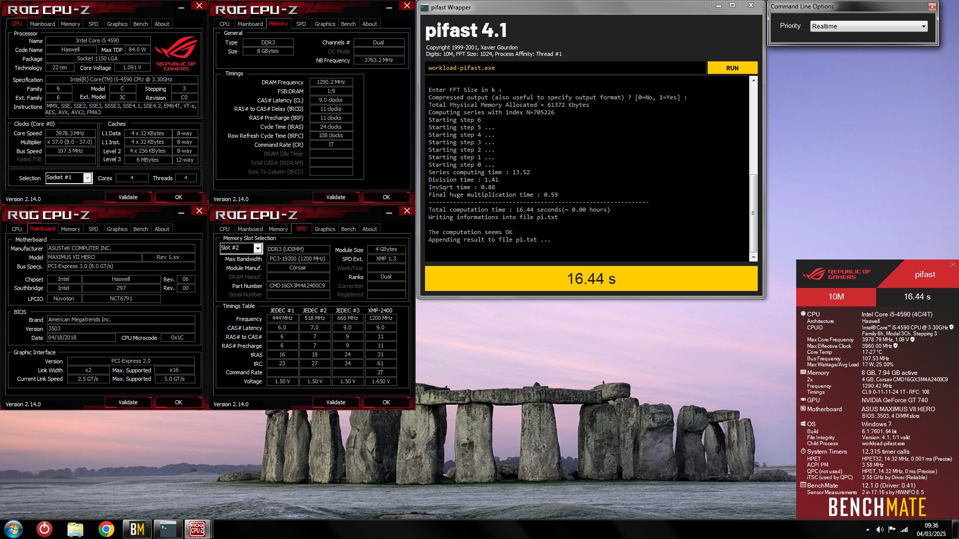Click OK in the Memory tab window
This screenshot has height=539, width=959.
pos(386,197)
